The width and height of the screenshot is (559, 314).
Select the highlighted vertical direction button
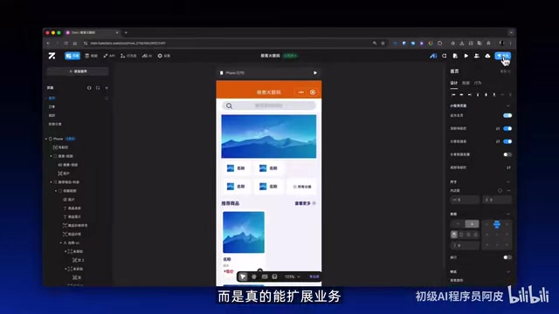point(472,224)
